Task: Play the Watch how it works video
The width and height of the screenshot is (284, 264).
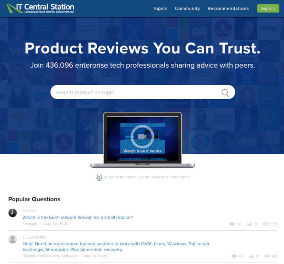Action: click(x=142, y=137)
